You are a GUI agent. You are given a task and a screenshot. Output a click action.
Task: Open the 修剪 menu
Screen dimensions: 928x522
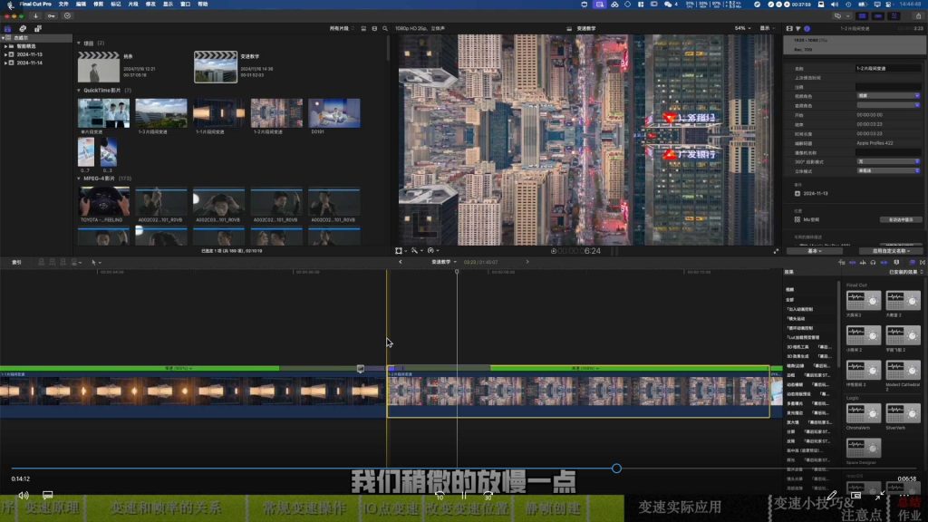[98, 5]
